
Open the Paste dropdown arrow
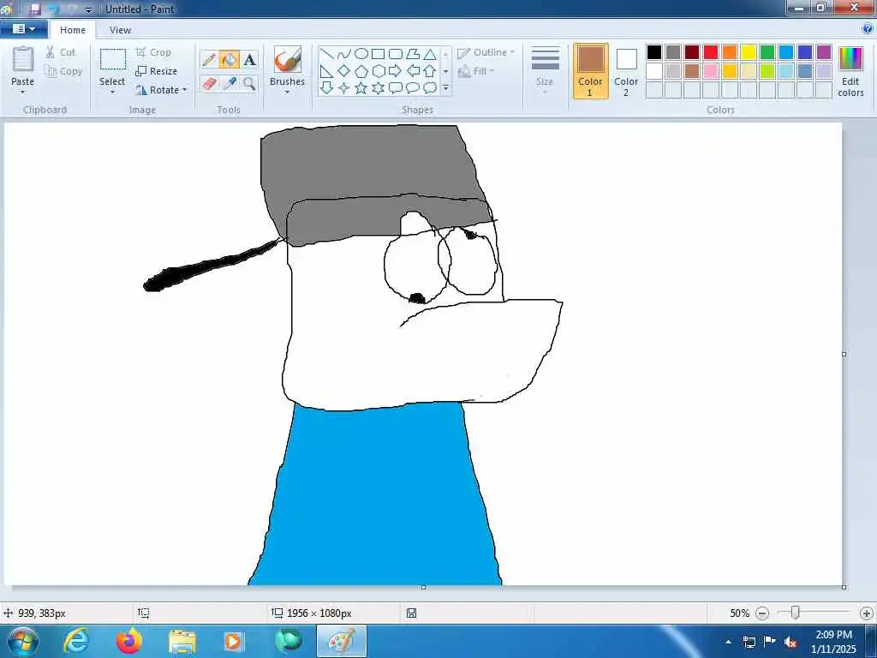click(23, 93)
